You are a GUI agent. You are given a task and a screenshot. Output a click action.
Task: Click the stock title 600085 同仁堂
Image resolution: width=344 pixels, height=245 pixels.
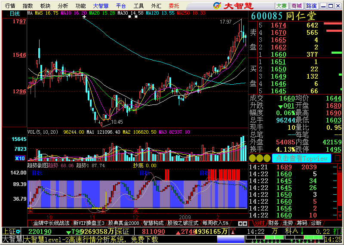[x=284, y=16]
